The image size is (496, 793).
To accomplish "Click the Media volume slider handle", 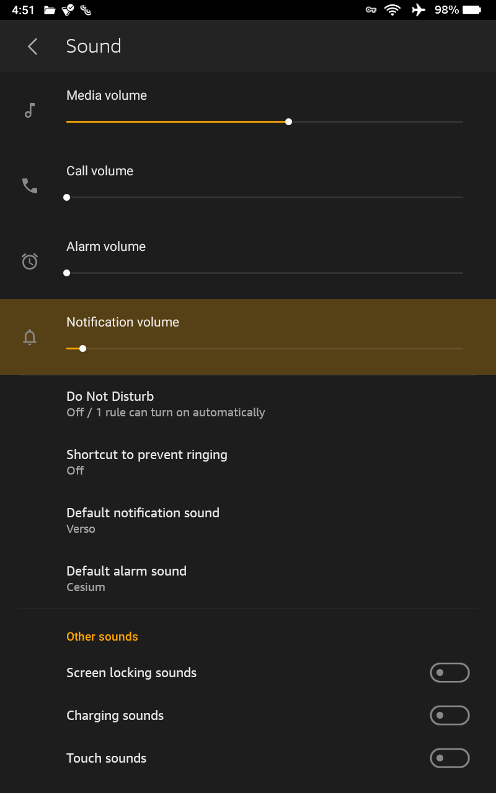I will pyautogui.click(x=288, y=121).
